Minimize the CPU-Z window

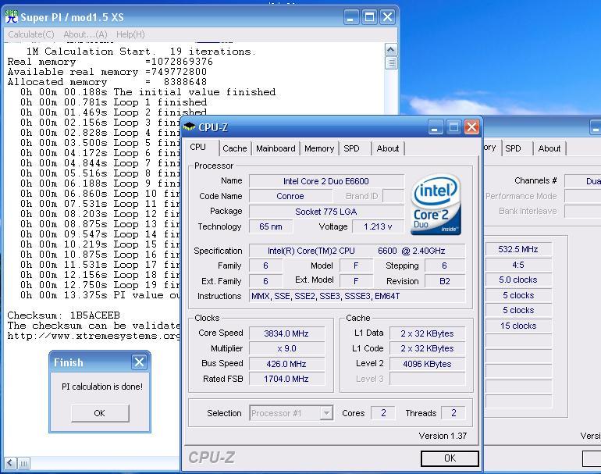pyautogui.click(x=435, y=127)
